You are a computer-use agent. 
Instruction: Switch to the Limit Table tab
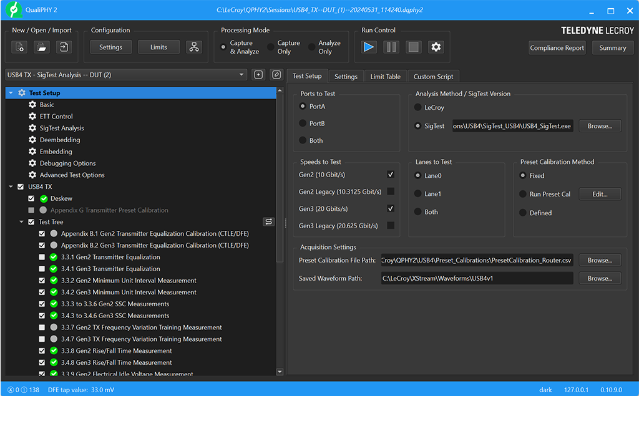(385, 76)
